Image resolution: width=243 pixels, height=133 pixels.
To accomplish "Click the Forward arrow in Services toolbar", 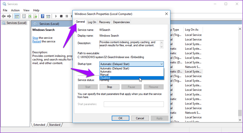I will click(9, 16).
